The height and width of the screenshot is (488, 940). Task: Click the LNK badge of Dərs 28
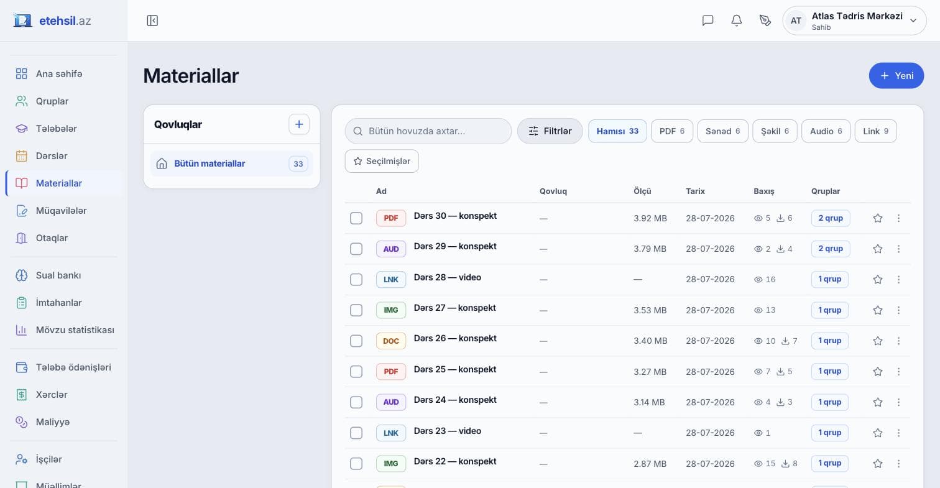point(391,280)
